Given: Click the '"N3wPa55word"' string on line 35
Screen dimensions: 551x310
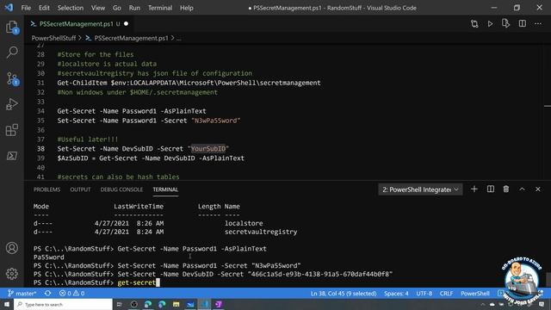Looking at the screenshot, I should (x=216, y=121).
